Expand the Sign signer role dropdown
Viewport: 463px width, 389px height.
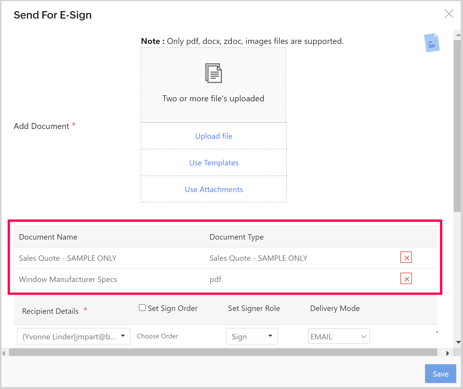(x=252, y=336)
